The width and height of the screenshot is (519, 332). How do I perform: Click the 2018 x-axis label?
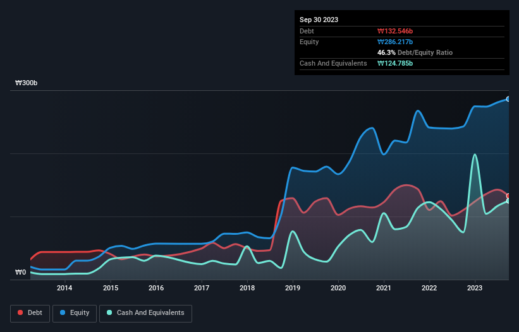247,288
